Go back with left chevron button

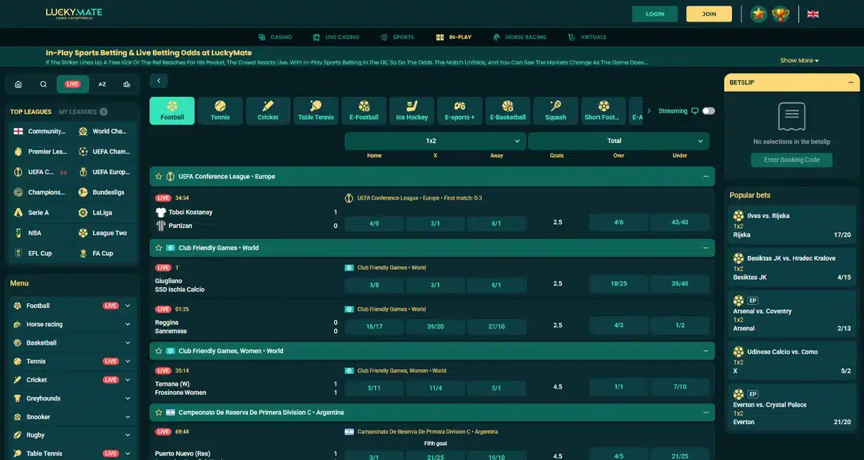point(159,81)
